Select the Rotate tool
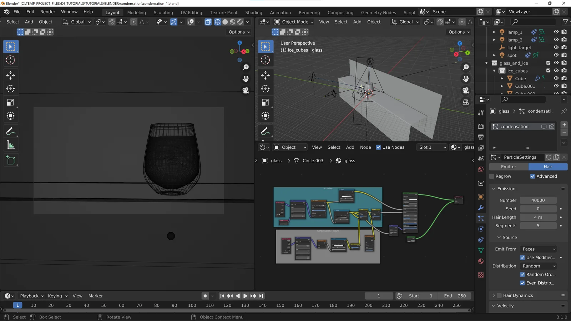The width and height of the screenshot is (571, 321). 11,89
